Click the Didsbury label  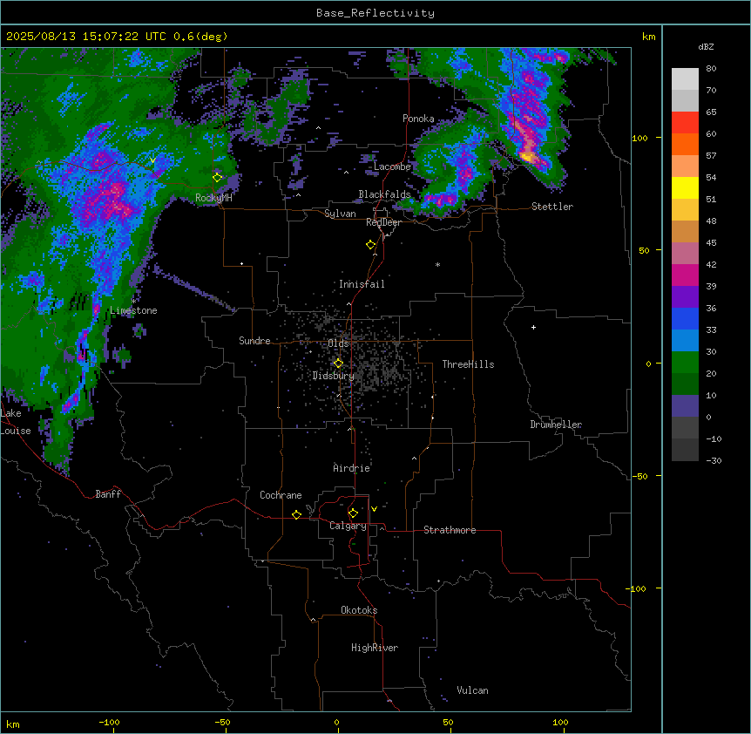(334, 376)
